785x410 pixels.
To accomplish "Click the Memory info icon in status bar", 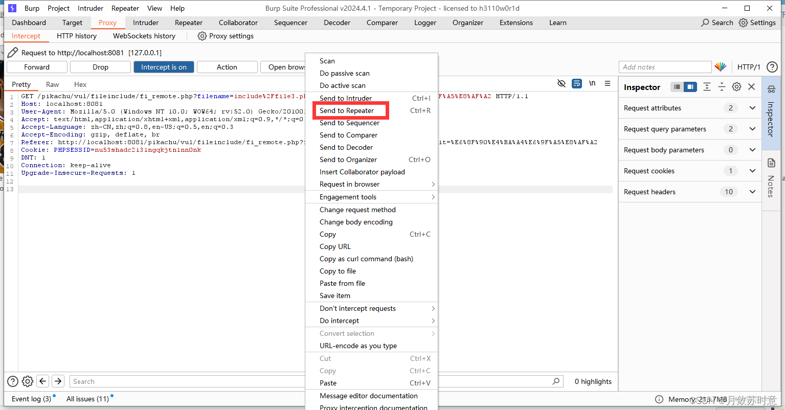I will pyautogui.click(x=660, y=399).
